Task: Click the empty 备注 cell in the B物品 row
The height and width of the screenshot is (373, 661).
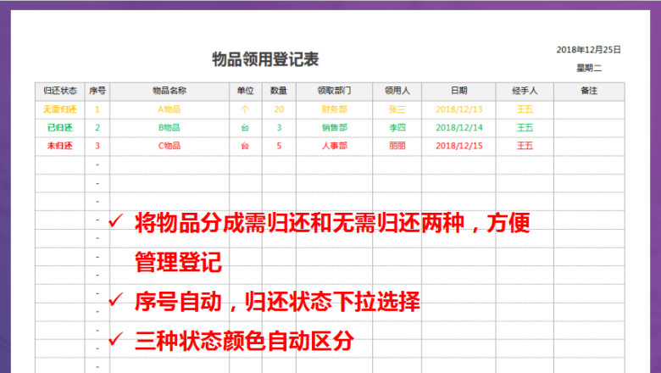Action: [x=589, y=128]
